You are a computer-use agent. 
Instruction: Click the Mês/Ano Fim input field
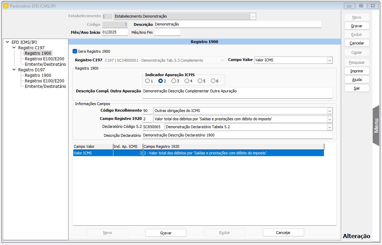[167, 32]
